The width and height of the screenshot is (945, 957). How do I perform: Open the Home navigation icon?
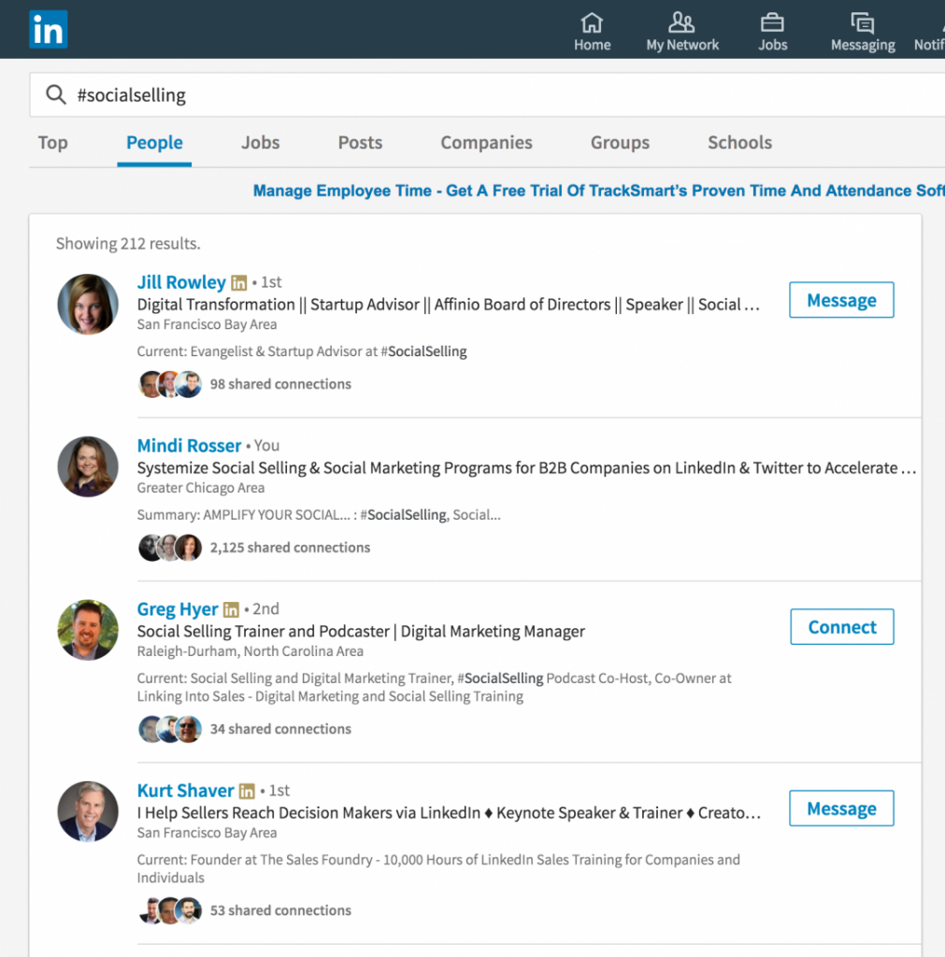click(592, 31)
